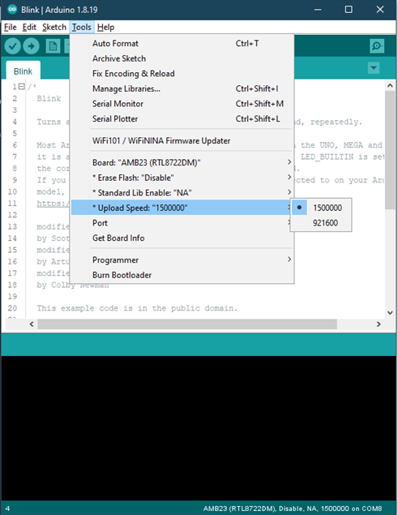
Task: Switch to the Blink sketch tab
Action: (x=23, y=71)
